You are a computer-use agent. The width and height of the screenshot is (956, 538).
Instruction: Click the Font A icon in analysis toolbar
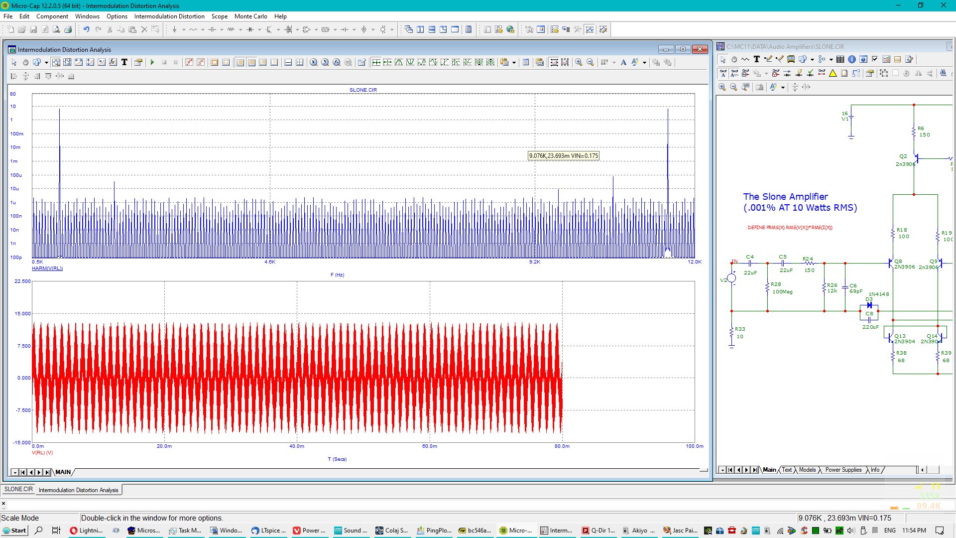point(623,62)
